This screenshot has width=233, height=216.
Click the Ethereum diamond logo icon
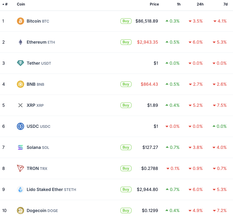click(x=20, y=42)
